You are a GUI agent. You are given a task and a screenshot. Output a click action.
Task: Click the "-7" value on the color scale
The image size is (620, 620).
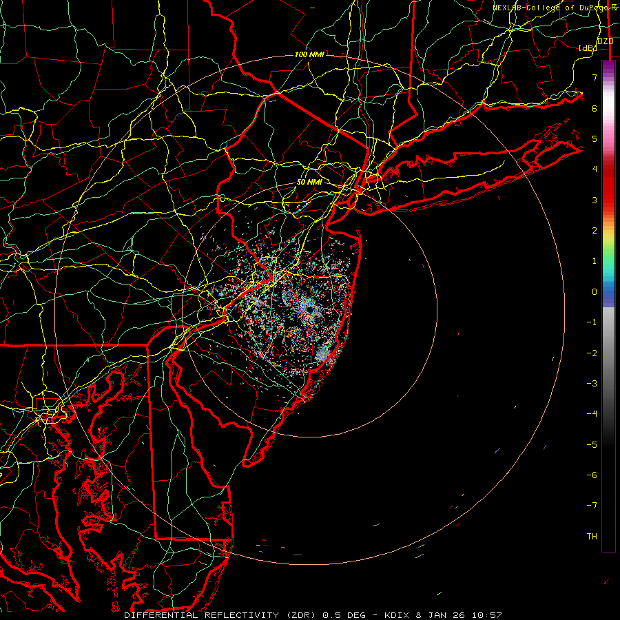[x=592, y=506]
